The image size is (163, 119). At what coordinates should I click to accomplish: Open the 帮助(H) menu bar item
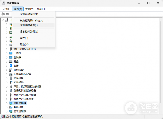[41, 9]
